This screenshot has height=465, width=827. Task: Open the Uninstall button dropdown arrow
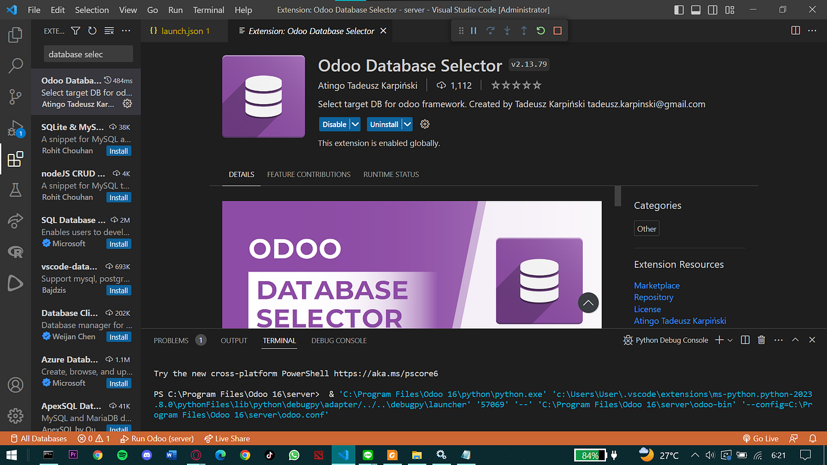tap(406, 124)
